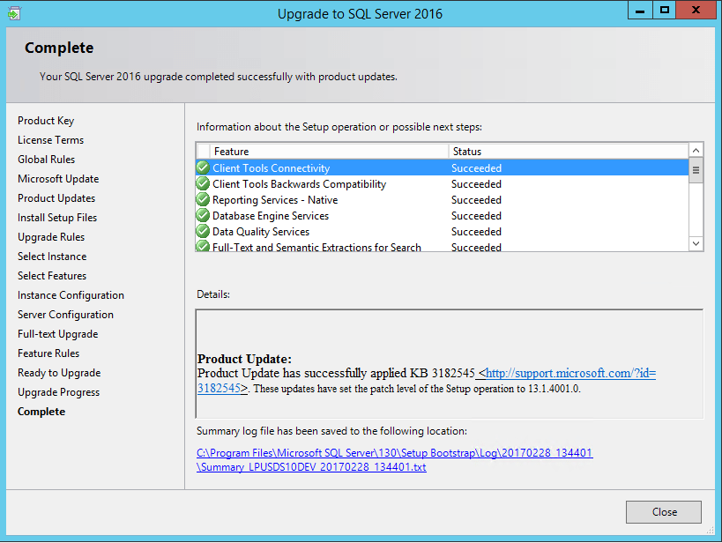Open the Upgrade Progress step
722x543 pixels.
(58, 391)
